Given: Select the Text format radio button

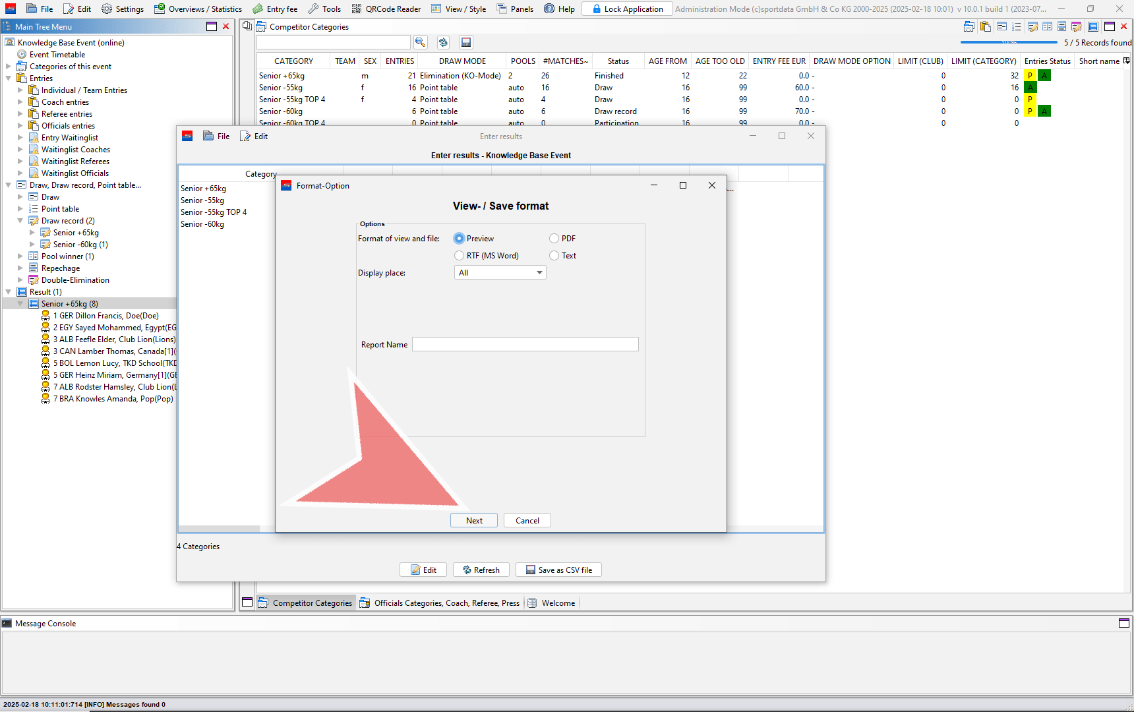Looking at the screenshot, I should tap(554, 256).
